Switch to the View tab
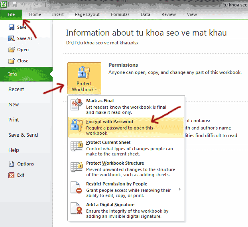The width and height of the screenshot is (248, 227). click(x=192, y=14)
